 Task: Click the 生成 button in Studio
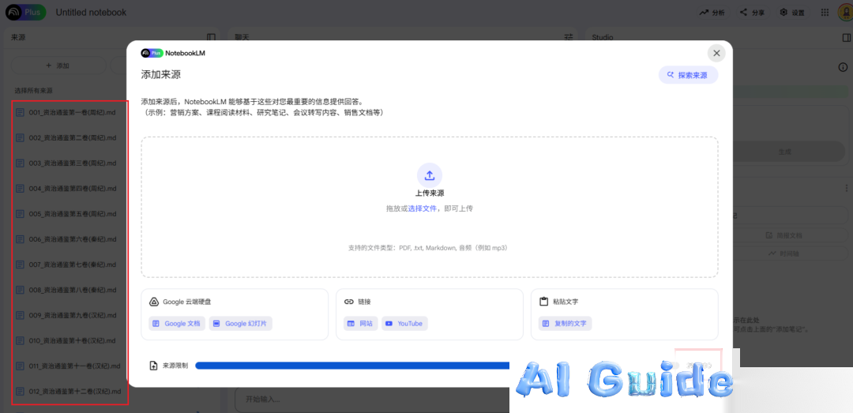point(785,152)
